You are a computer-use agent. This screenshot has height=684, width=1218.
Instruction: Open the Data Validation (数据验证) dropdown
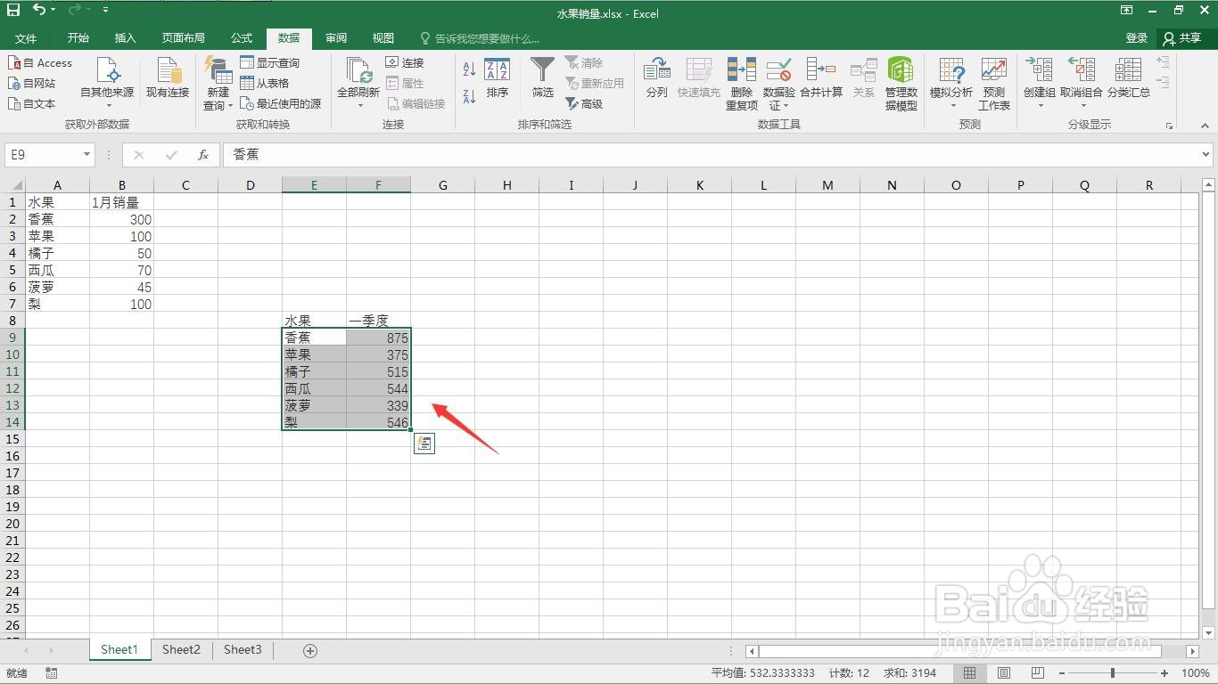(779, 99)
